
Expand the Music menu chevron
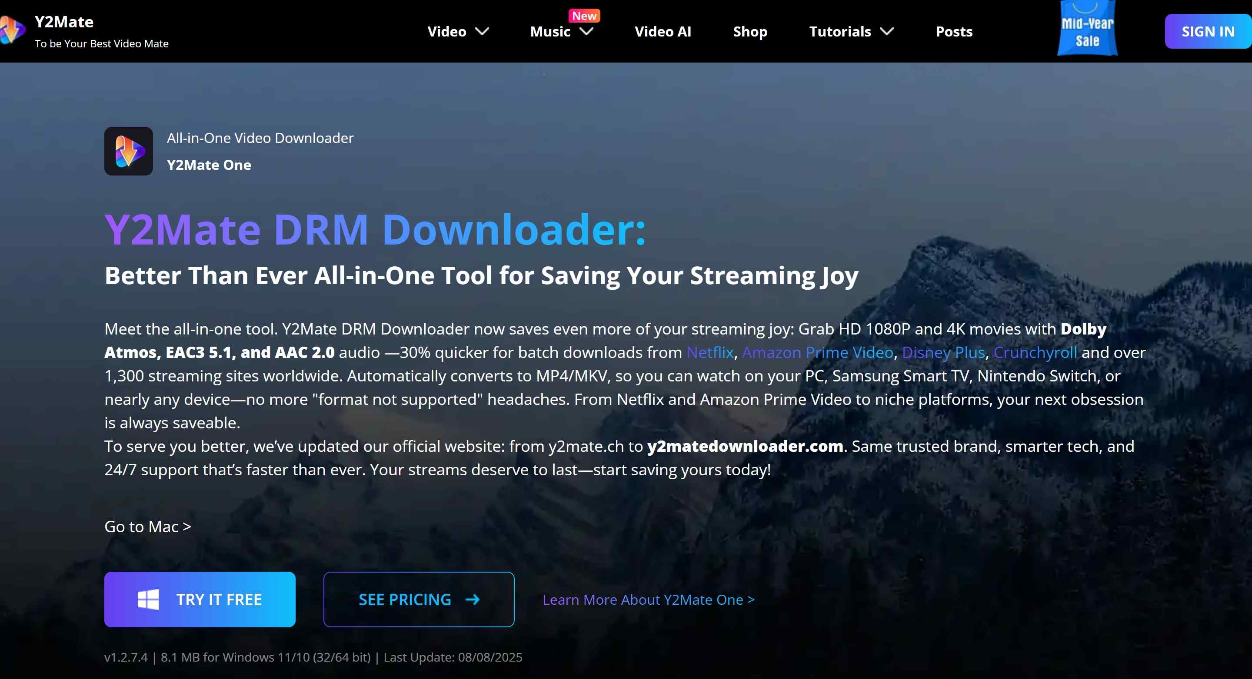(x=586, y=32)
